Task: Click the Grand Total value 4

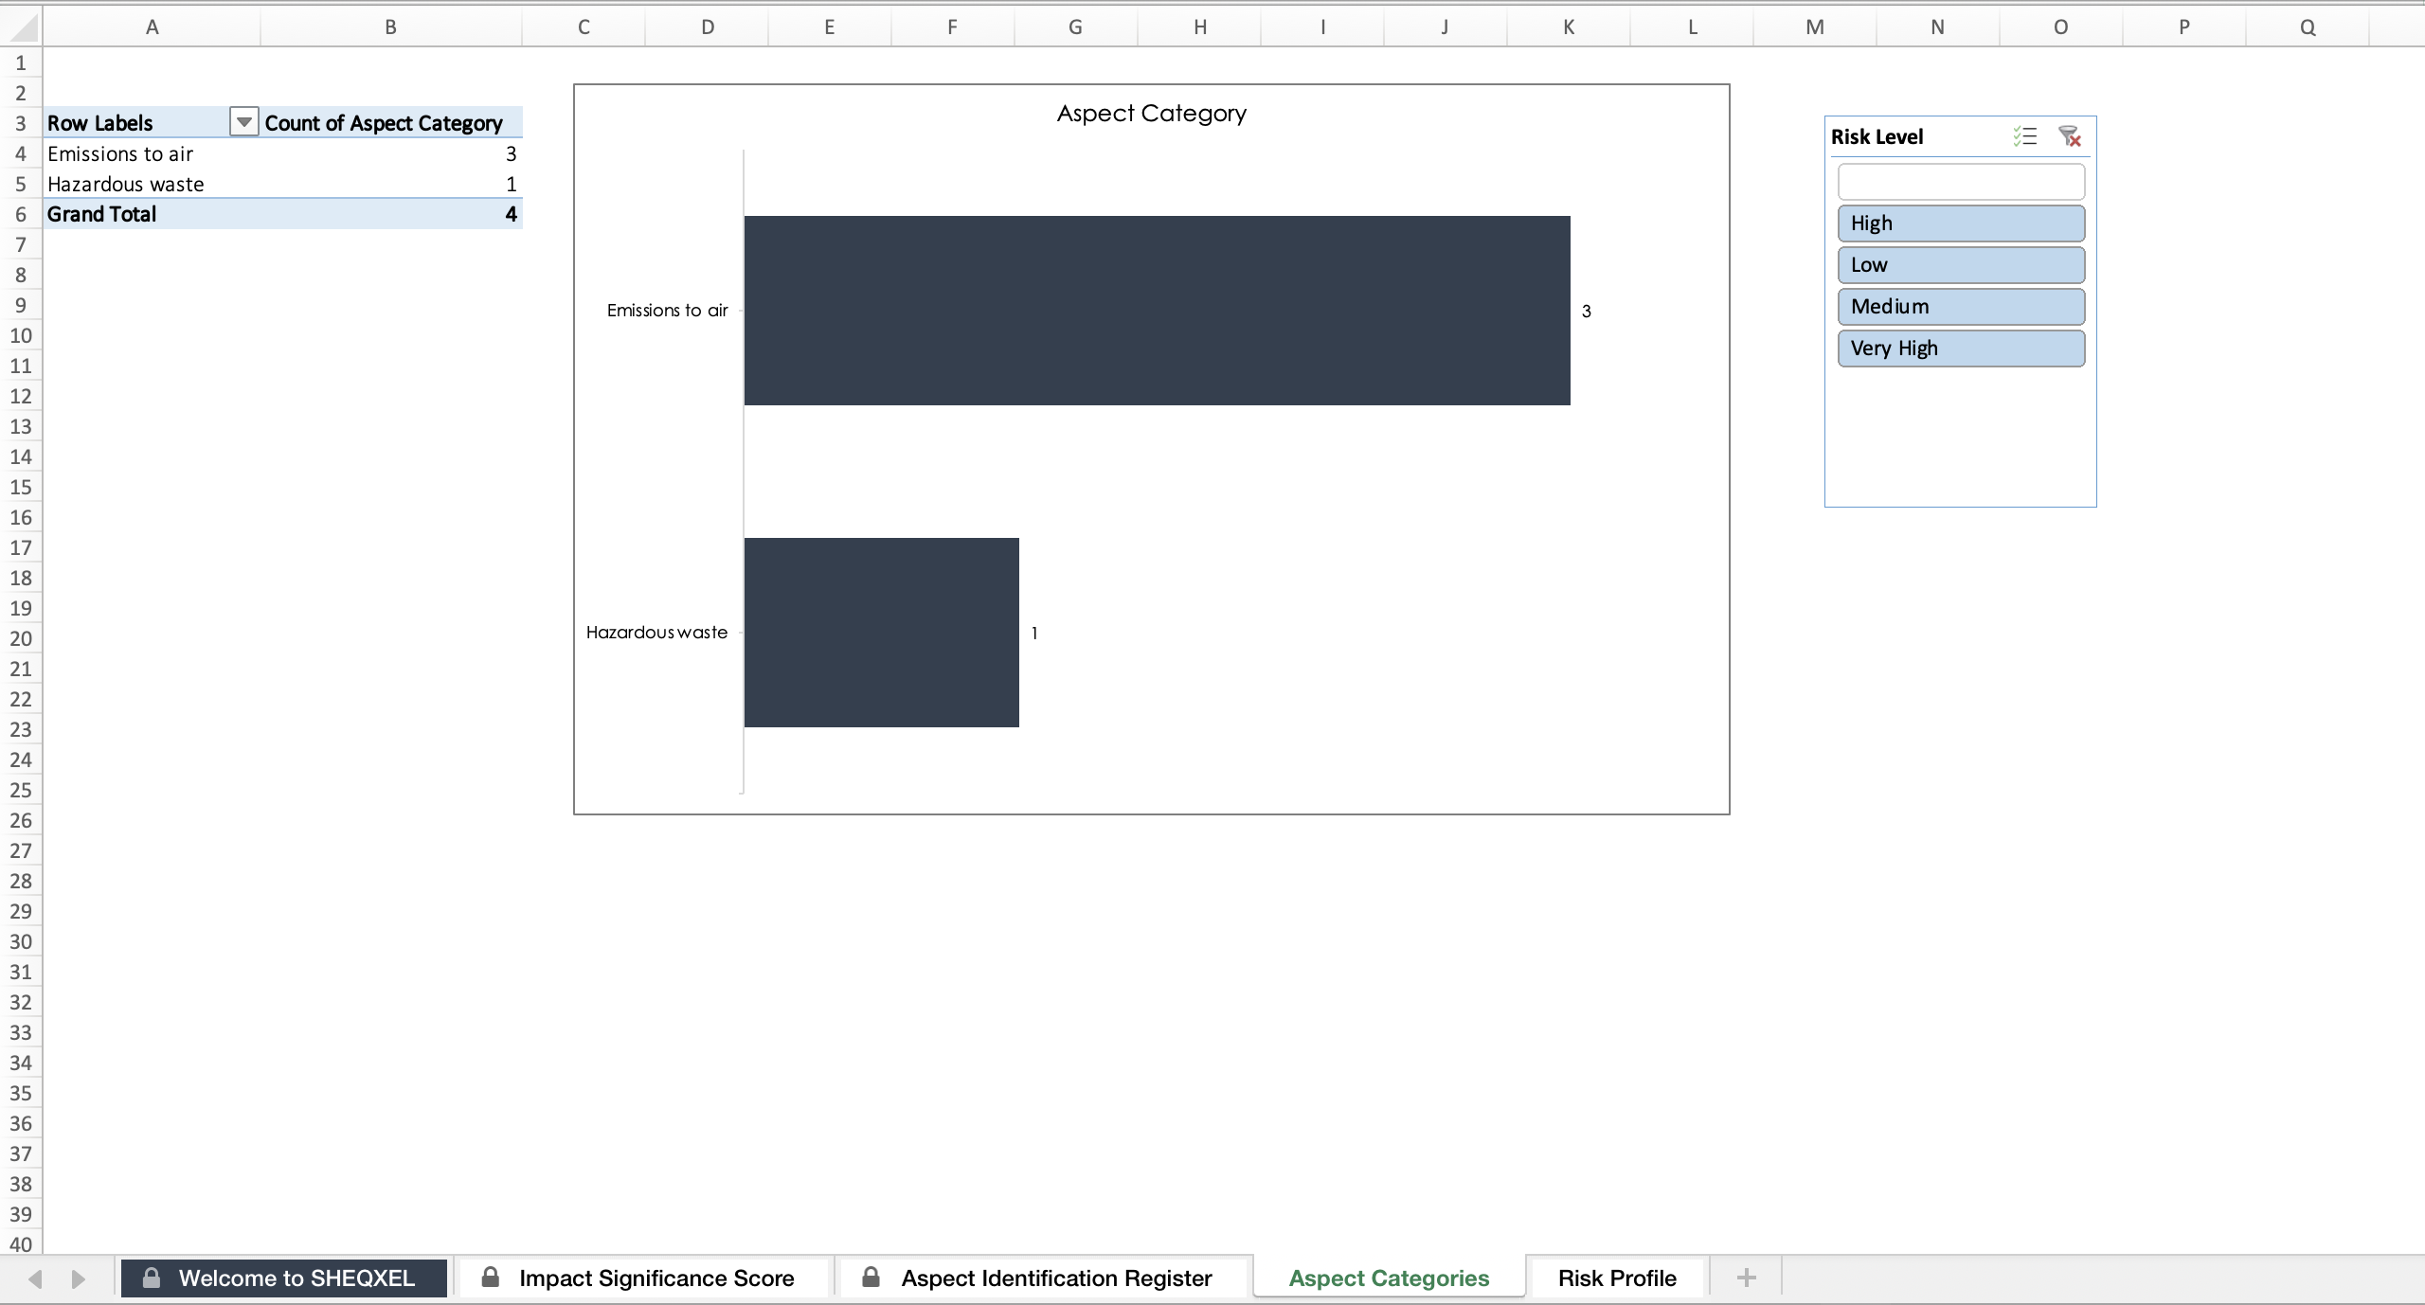Action: pyautogui.click(x=391, y=214)
